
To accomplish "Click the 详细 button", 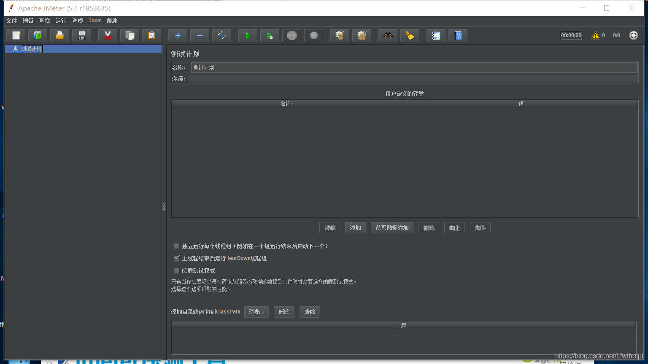I will click(330, 228).
